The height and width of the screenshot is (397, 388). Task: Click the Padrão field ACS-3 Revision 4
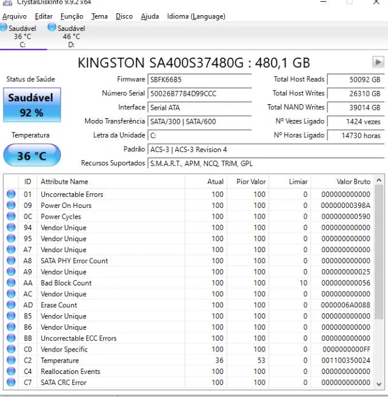266,149
